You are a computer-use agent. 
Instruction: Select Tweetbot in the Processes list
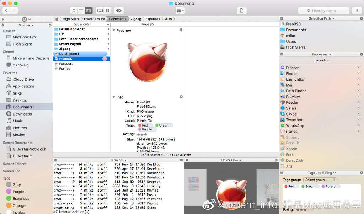click(294, 120)
